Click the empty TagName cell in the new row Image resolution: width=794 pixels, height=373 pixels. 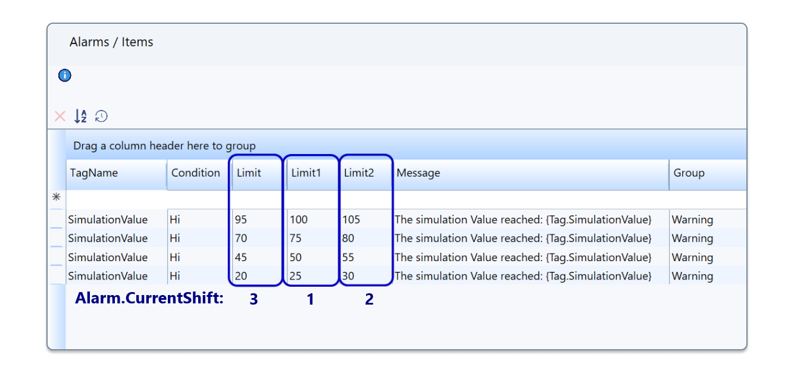point(115,198)
